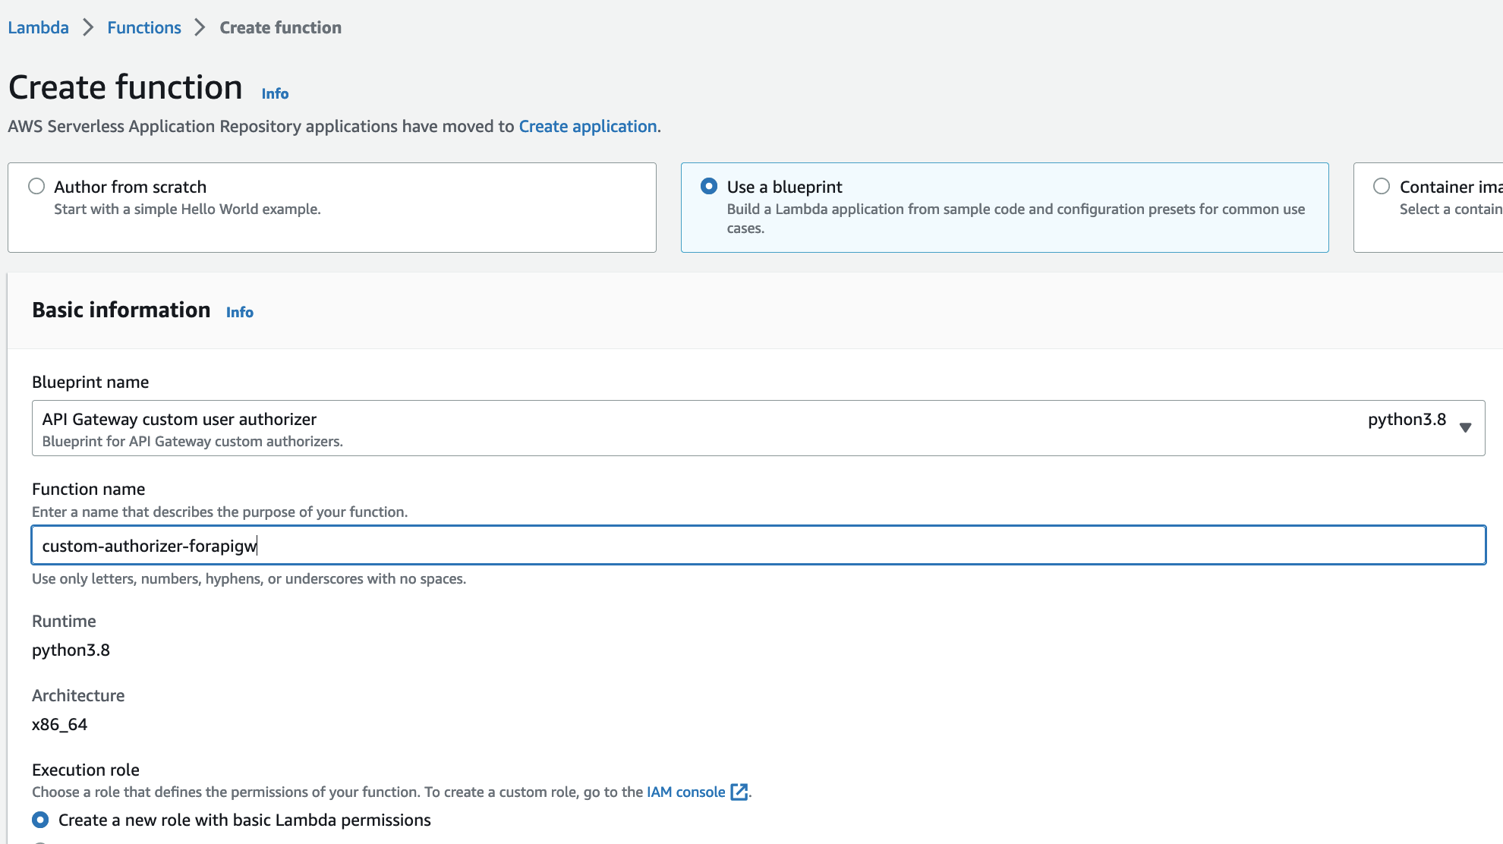Click the blueprint dropdown arrow icon

pyautogui.click(x=1466, y=427)
